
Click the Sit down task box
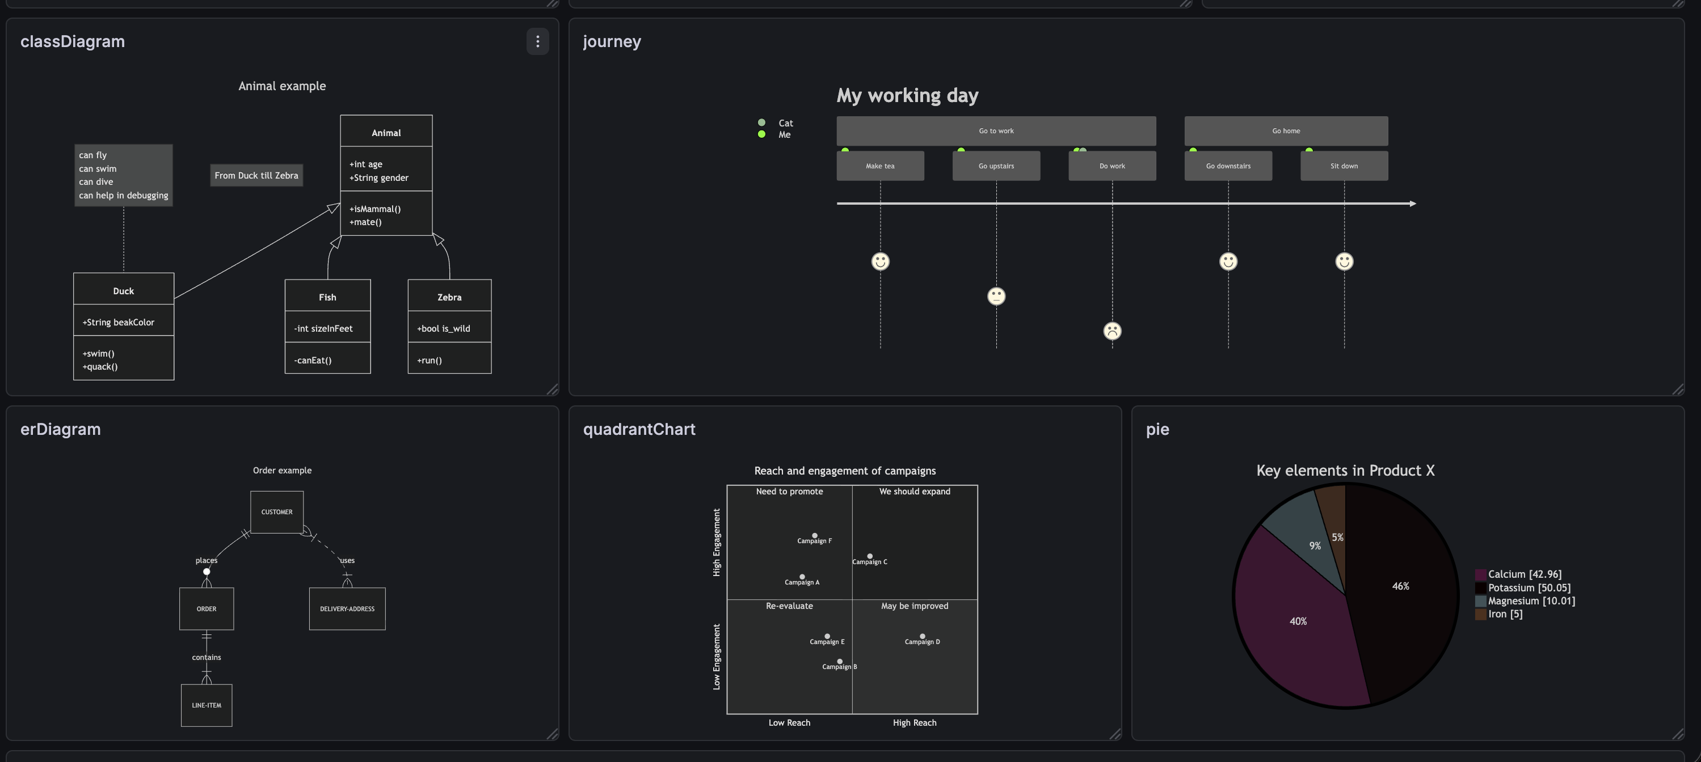tap(1344, 166)
